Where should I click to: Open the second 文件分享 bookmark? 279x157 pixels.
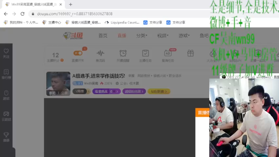pyautogui.click(x=176, y=22)
